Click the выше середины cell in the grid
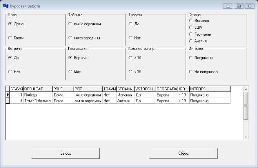This screenshot has height=168, width=258. click(88, 101)
